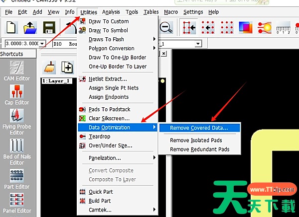Click the Shortcuts panel header
The width and height of the screenshot is (299, 217).
pyautogui.click(x=18, y=54)
